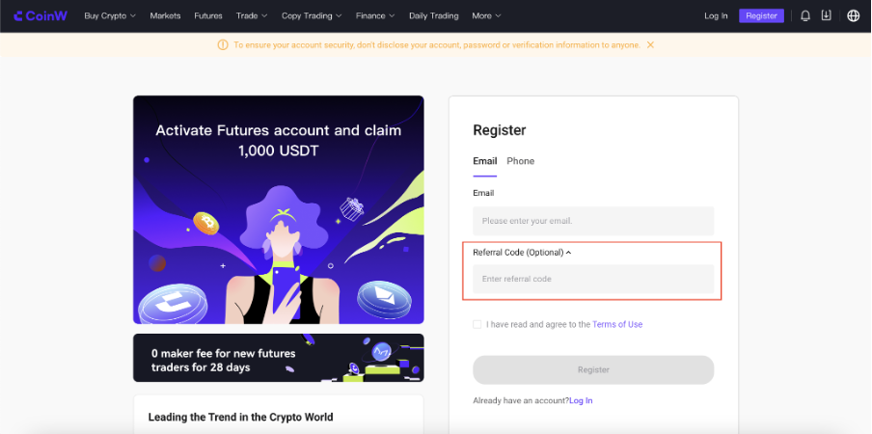Open the language globe selector
This screenshot has width=872, height=434.
tap(853, 15)
